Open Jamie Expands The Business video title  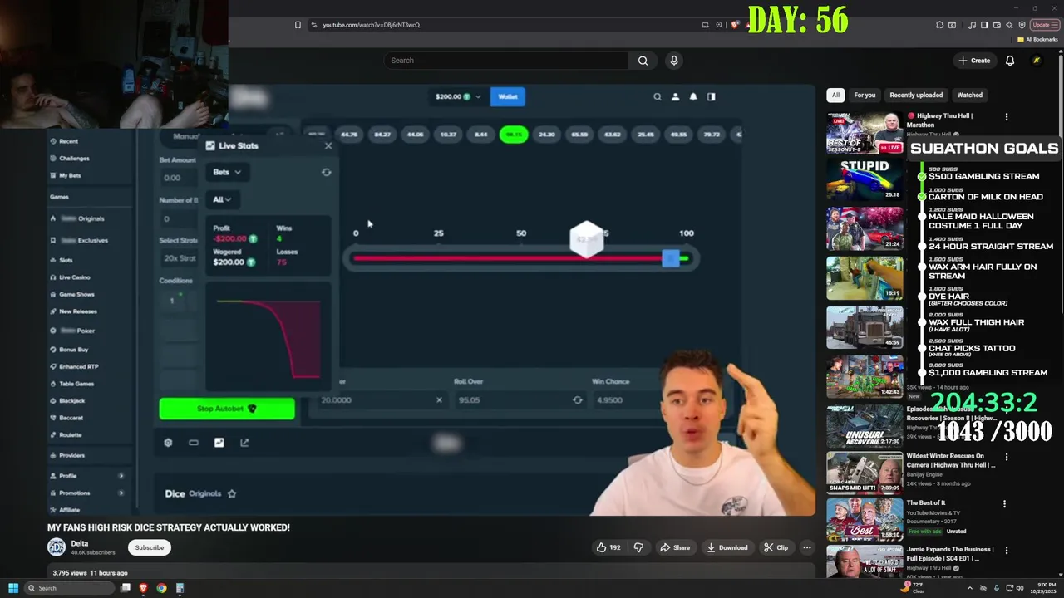(x=949, y=554)
